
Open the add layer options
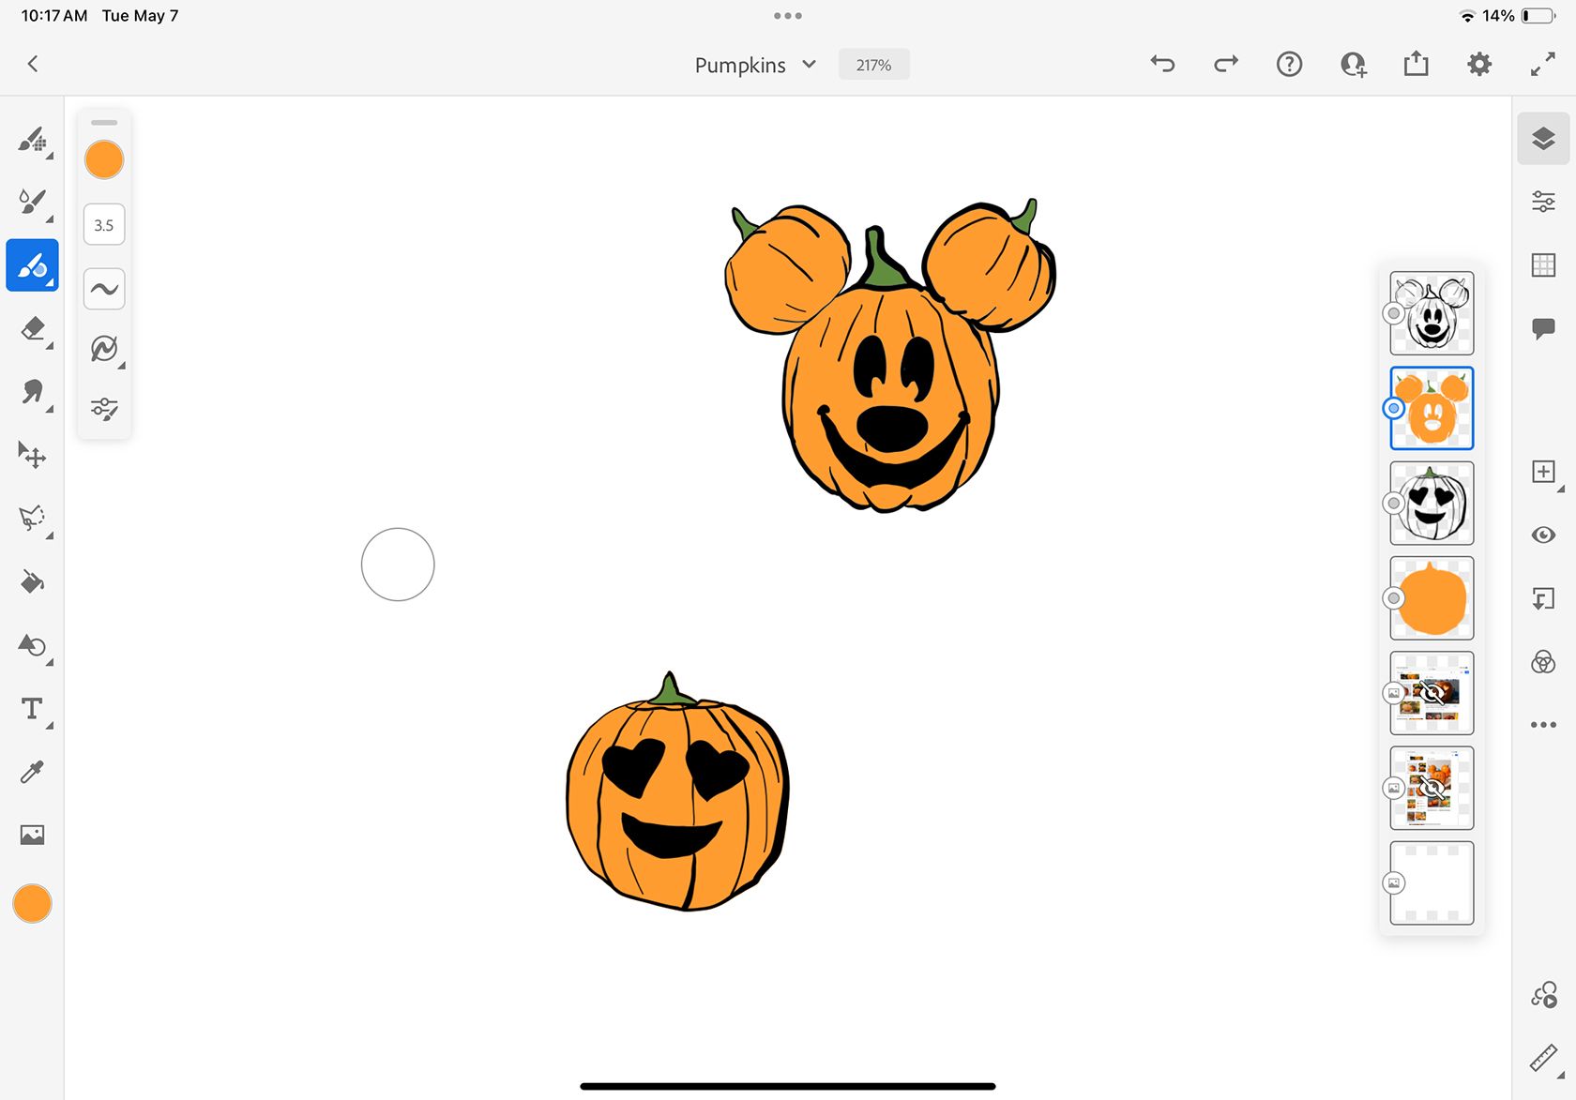1543,472
